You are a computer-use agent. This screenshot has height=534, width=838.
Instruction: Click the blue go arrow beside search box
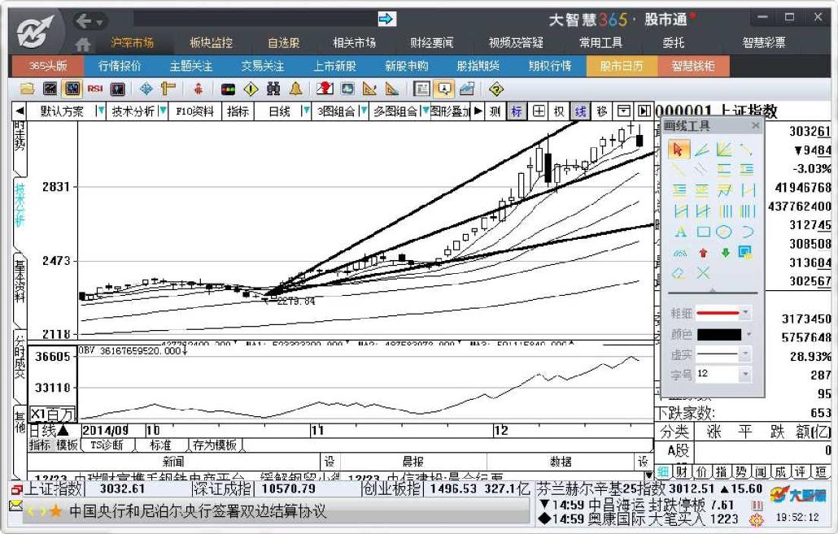(386, 20)
